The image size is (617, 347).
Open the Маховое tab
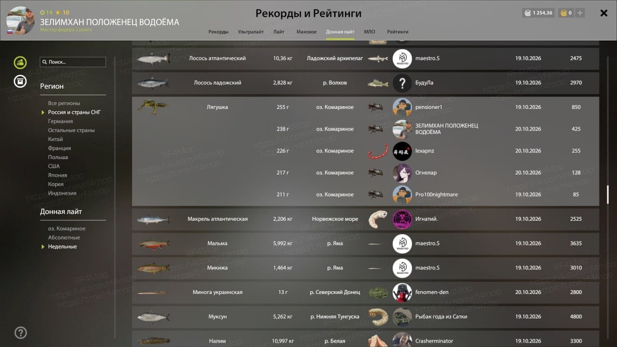coord(307,32)
